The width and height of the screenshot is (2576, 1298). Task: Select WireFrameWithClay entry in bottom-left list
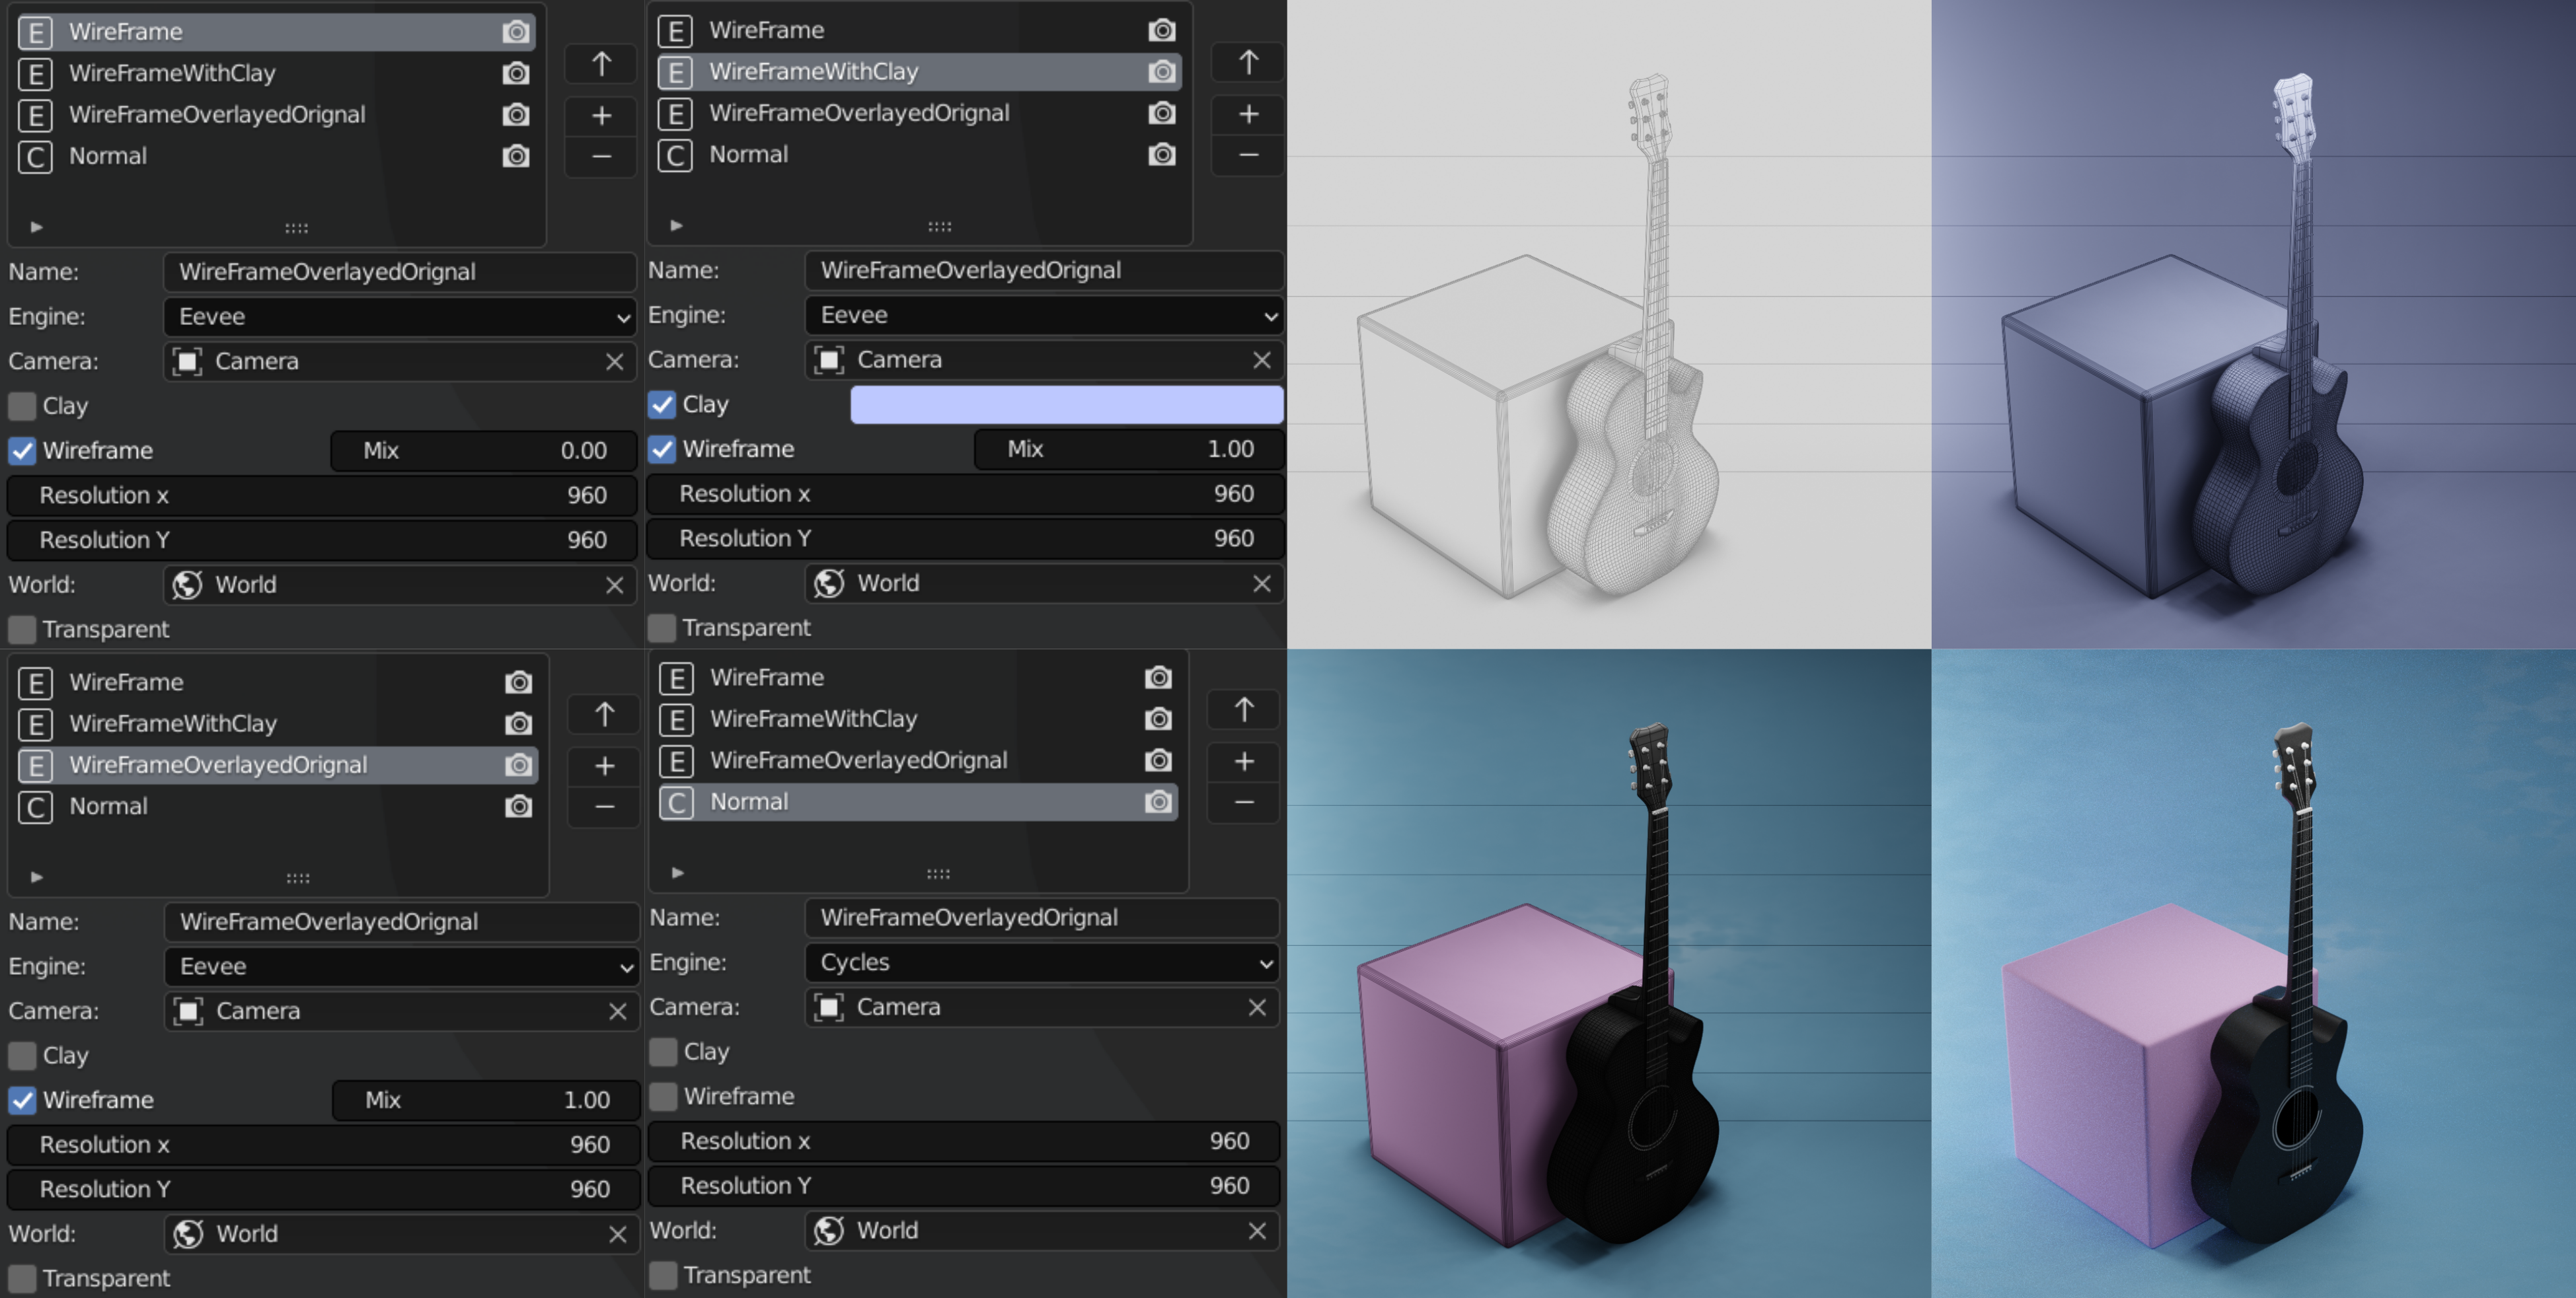point(278,723)
